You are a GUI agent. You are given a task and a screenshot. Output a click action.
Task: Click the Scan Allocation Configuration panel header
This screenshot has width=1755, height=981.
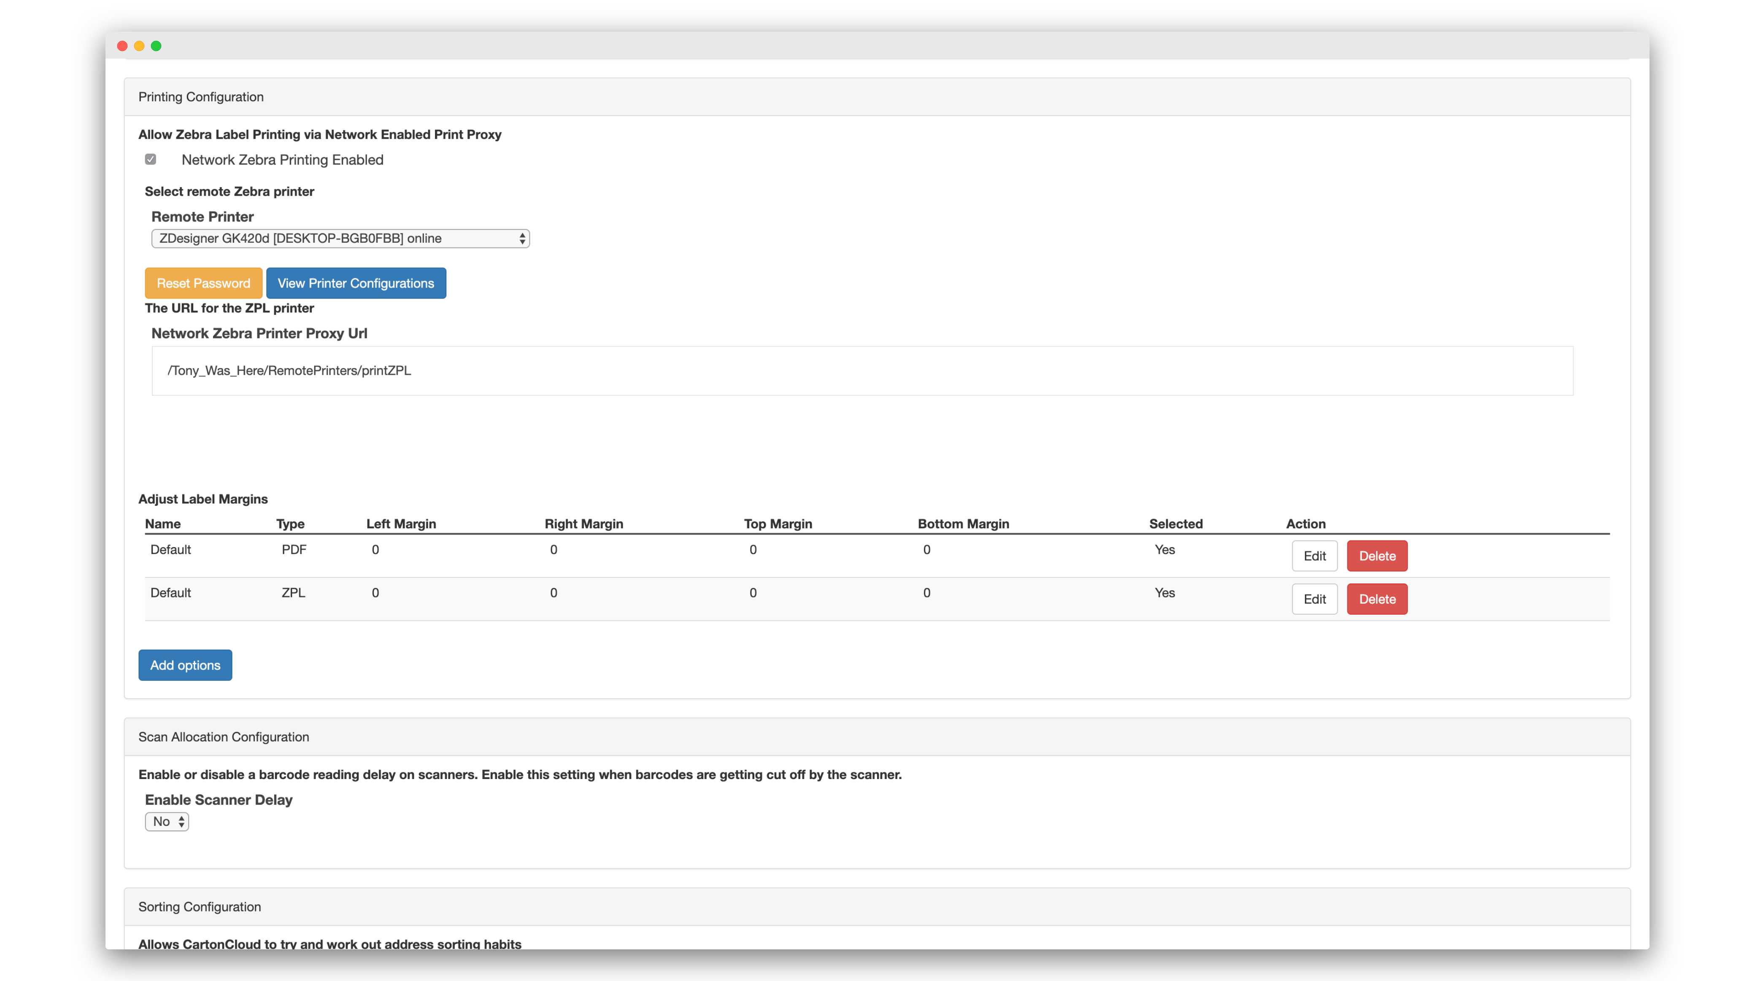click(224, 736)
